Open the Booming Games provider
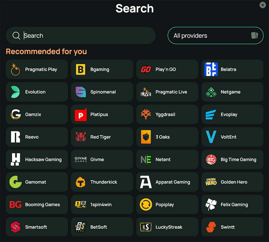This screenshot has width=269, height=242. tap(37, 205)
